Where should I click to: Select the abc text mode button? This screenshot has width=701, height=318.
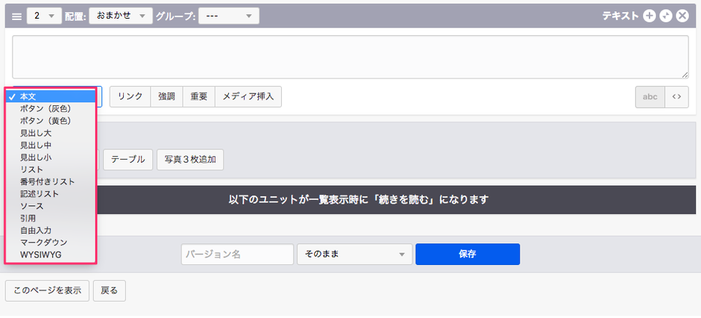(650, 96)
